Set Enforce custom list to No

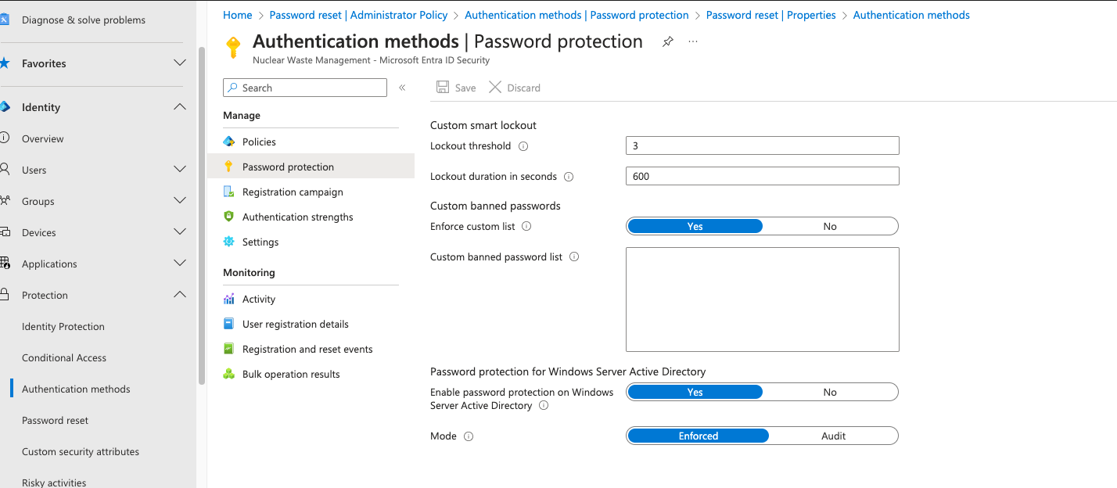pos(829,225)
